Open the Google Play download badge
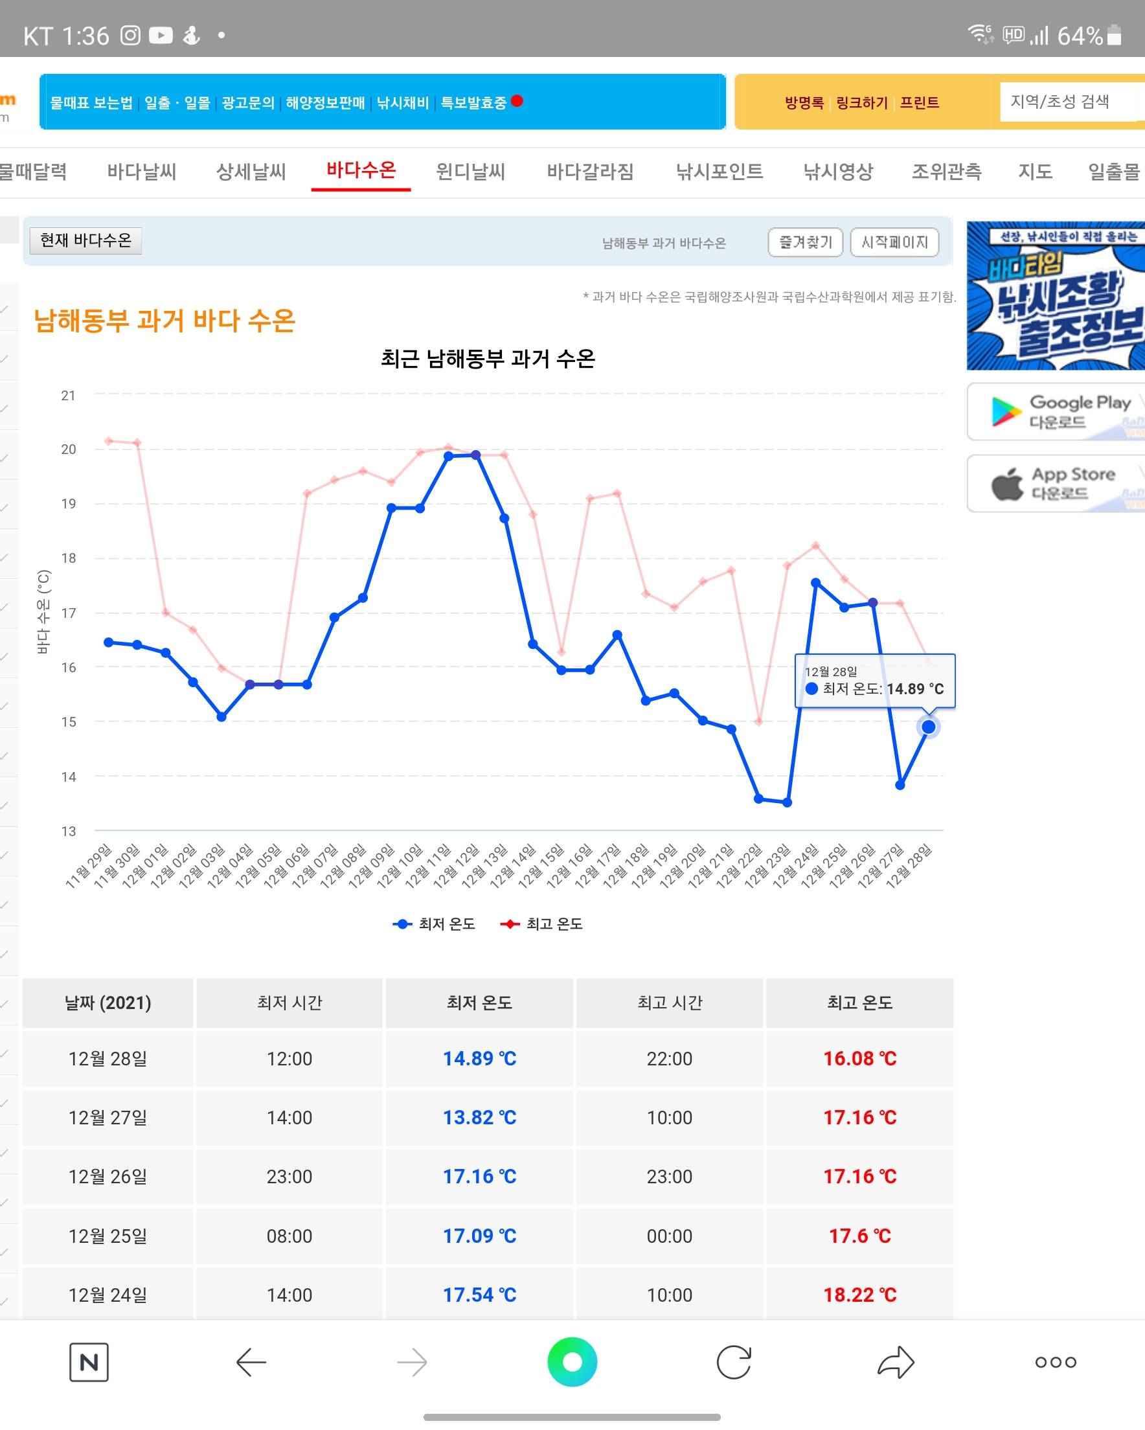 (x=1056, y=412)
